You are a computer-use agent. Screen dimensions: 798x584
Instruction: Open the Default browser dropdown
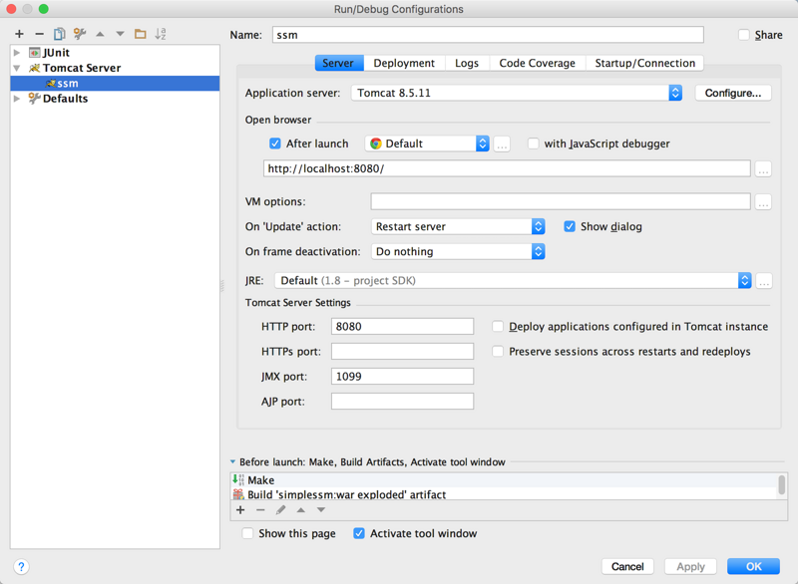427,144
